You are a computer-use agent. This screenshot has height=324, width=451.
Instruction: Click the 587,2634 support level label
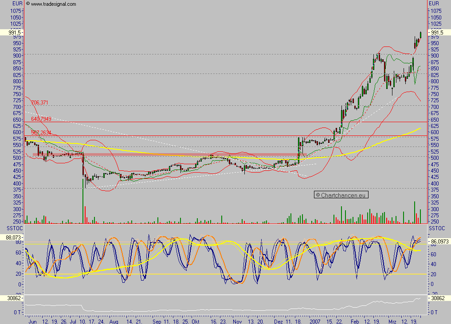point(40,132)
